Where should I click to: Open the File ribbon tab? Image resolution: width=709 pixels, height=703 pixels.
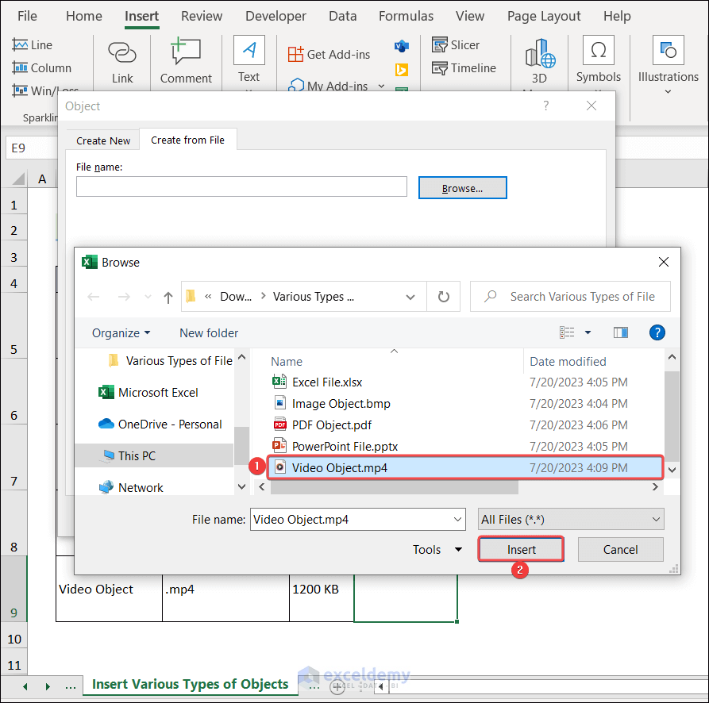[x=27, y=16]
